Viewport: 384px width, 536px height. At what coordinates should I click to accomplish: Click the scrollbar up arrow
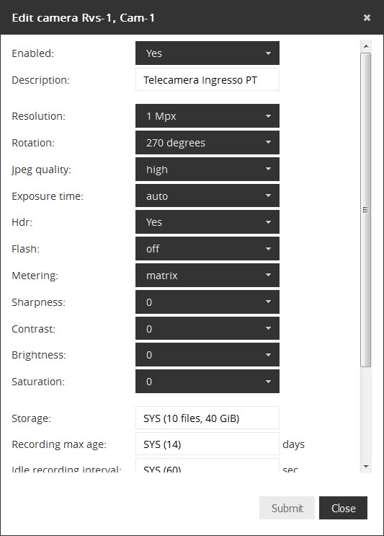(366, 46)
